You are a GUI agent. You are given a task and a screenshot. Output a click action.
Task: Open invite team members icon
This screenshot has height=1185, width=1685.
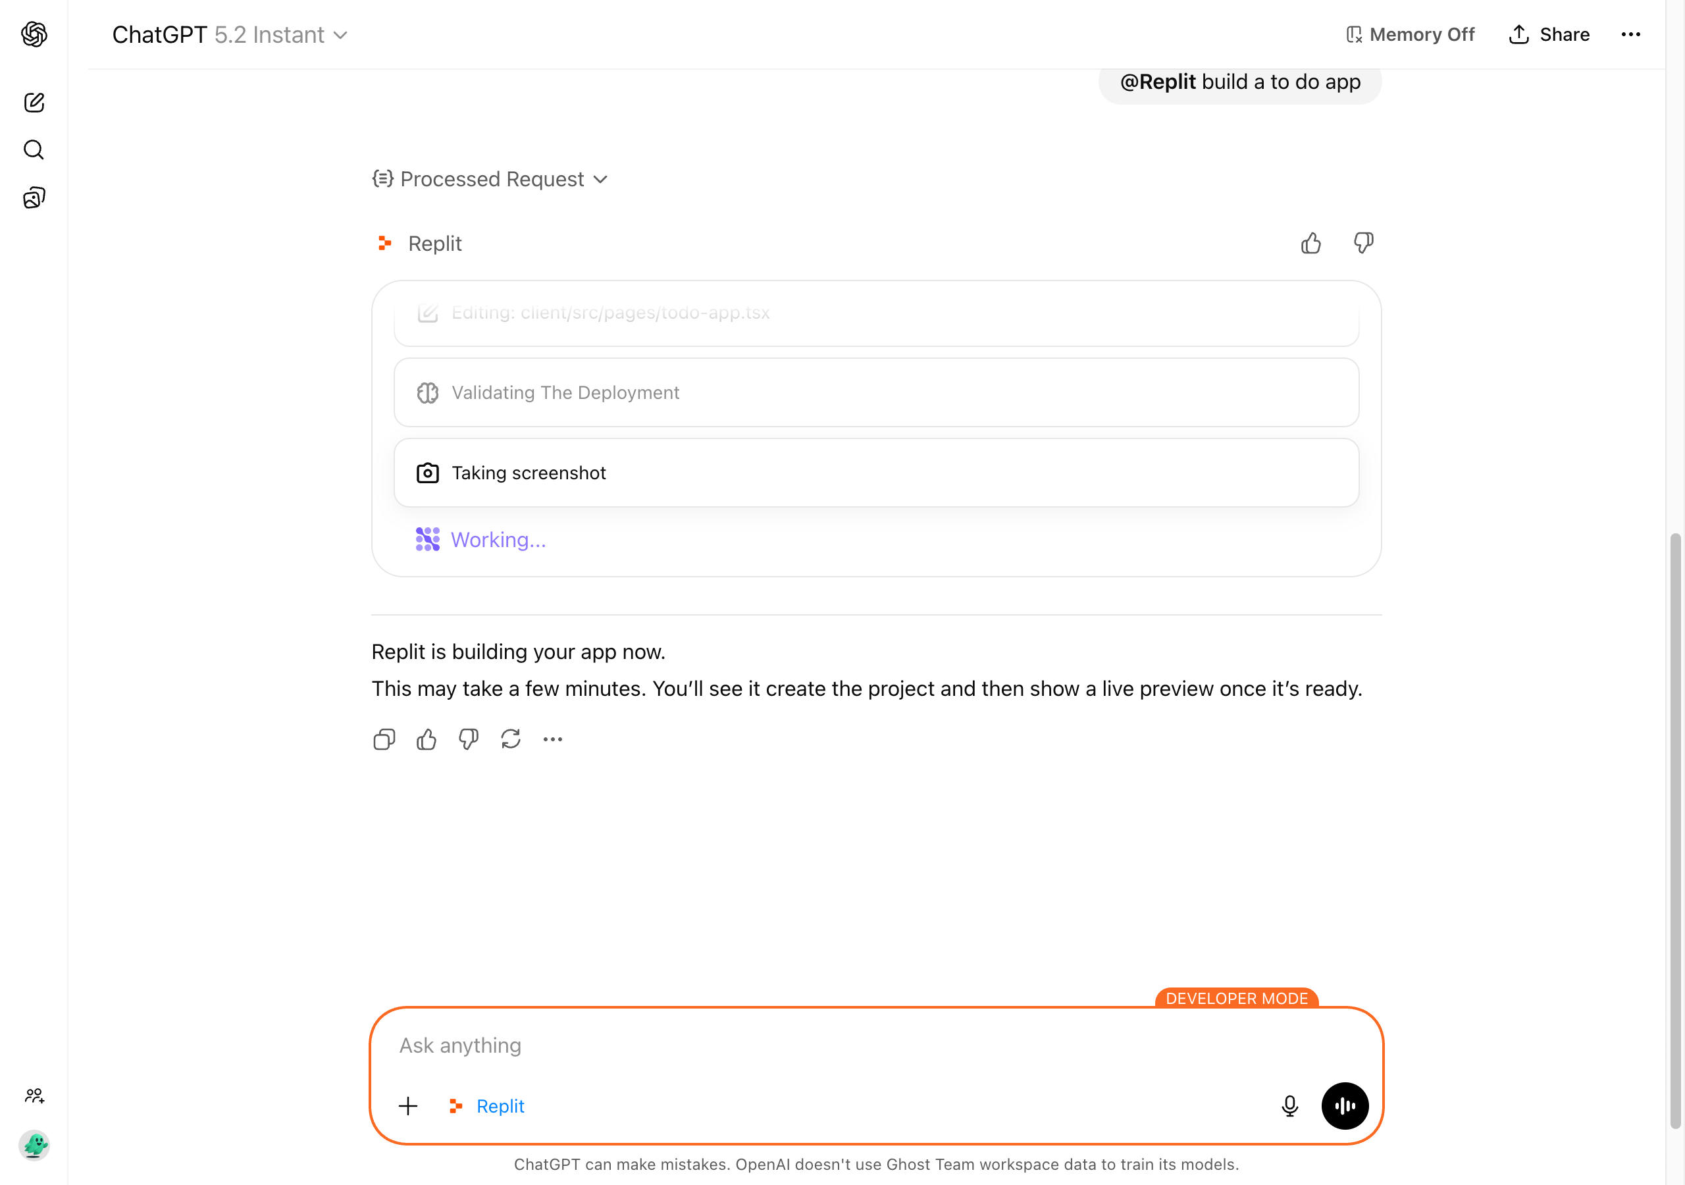pyautogui.click(x=34, y=1095)
